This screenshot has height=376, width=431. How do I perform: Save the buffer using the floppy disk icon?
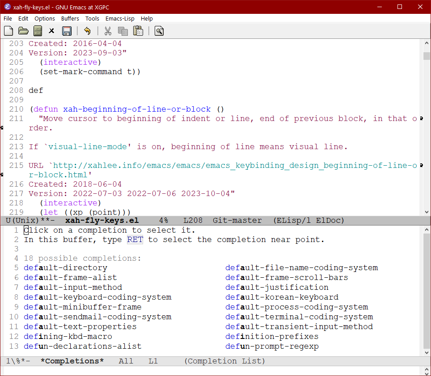pos(67,31)
